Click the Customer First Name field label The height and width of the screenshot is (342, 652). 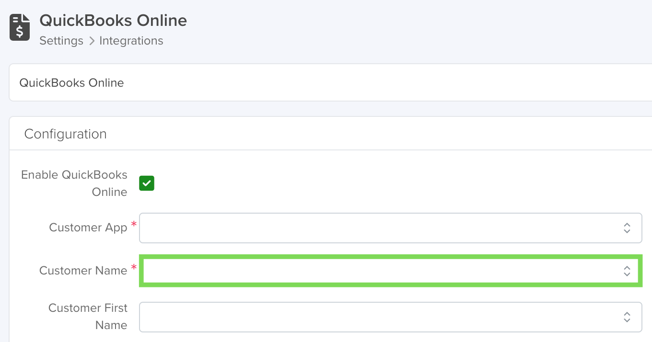click(88, 317)
